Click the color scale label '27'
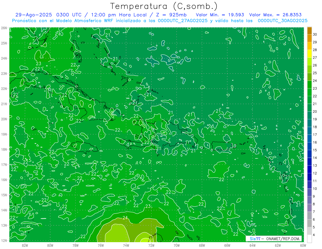Image resolution: width=322 pixels, height=249 pixels. coord(315,57)
